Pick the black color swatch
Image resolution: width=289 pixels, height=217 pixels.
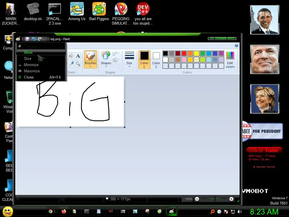tap(165, 53)
